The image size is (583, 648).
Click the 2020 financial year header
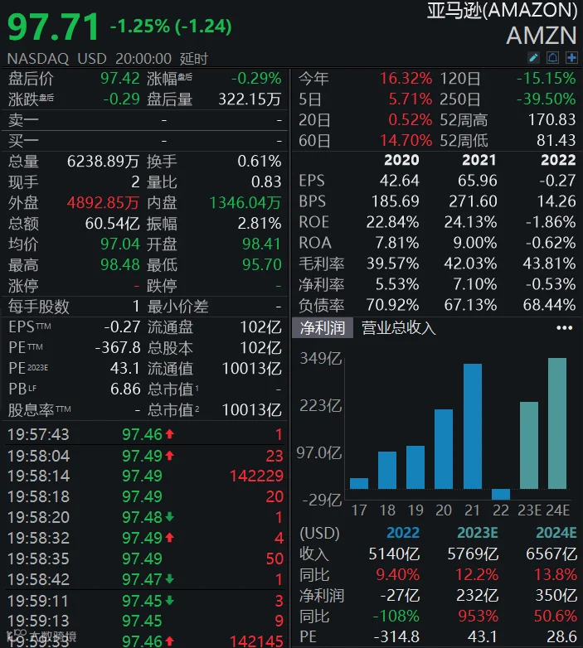pyautogui.click(x=401, y=160)
